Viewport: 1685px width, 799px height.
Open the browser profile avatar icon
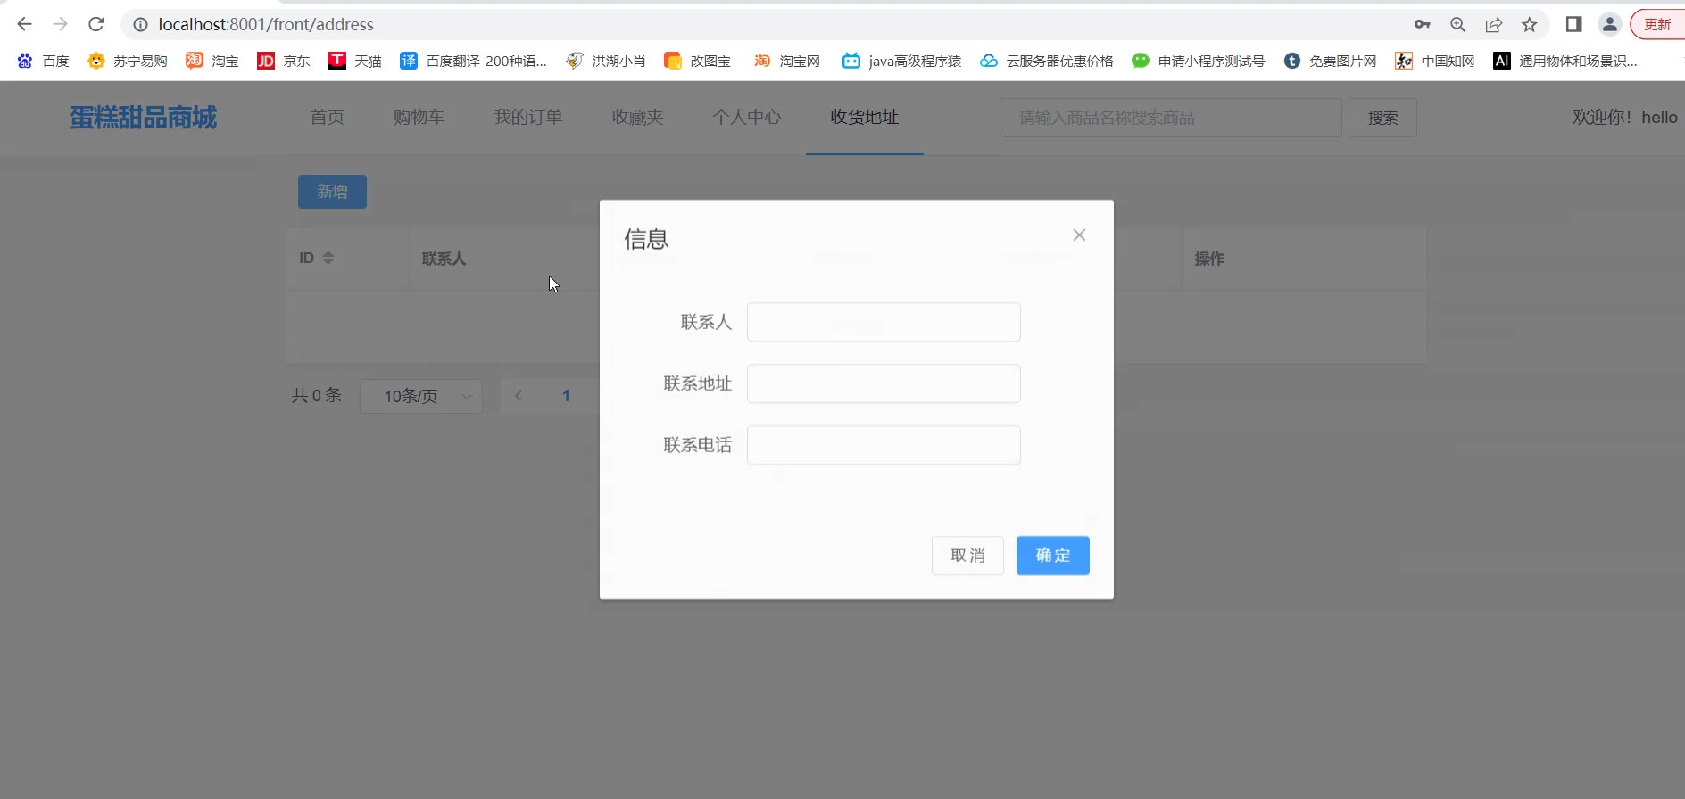click(1609, 24)
